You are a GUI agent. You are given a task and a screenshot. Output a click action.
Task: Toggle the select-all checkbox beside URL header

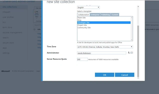click(34, 29)
